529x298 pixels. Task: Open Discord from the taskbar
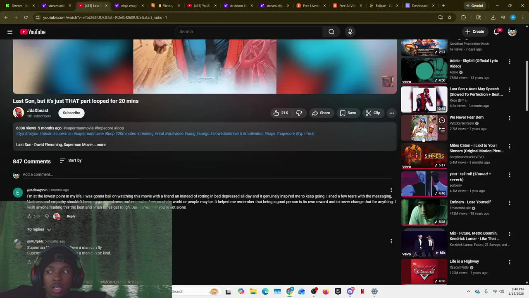350,291
